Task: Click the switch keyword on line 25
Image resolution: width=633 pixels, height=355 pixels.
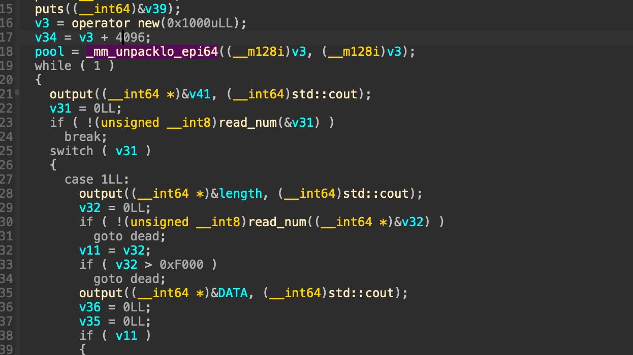Action: [x=71, y=151]
